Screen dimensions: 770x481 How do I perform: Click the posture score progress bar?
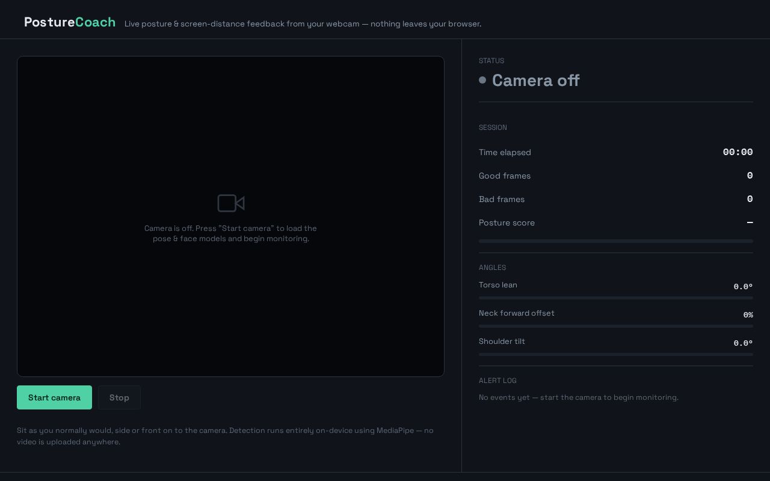click(616, 241)
